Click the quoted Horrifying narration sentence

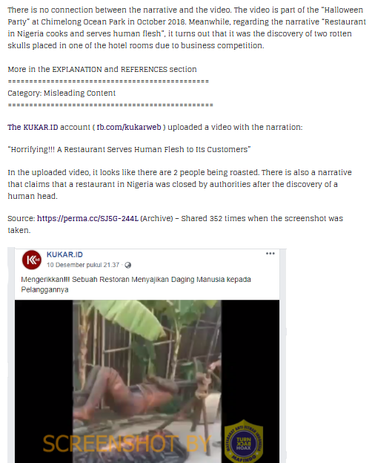click(x=129, y=150)
